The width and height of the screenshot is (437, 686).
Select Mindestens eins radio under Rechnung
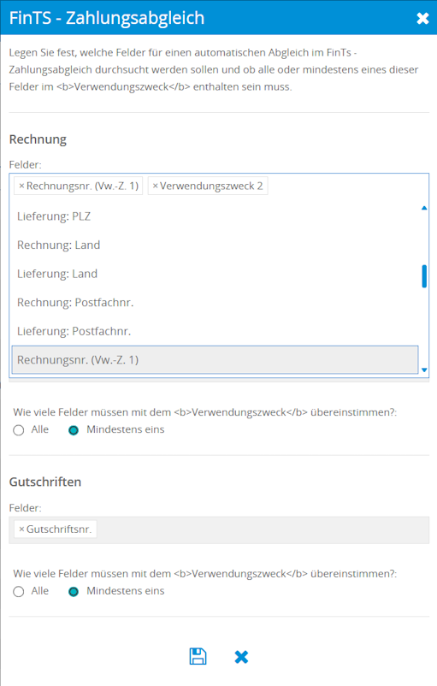point(74,430)
